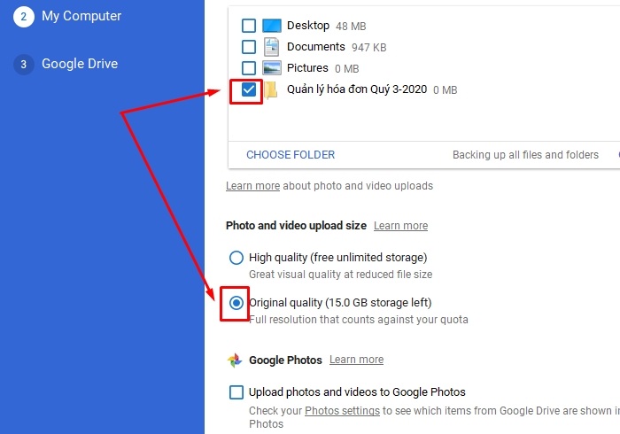Screen dimensions: 620x434
Task: Click 'Great visual quality at reduced file size'
Action: tap(340, 275)
